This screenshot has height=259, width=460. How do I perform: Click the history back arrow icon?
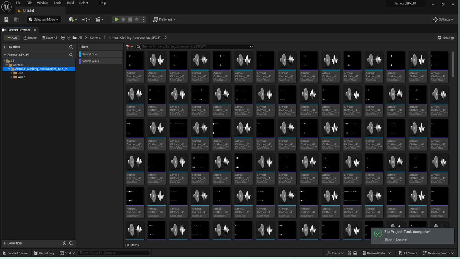[63, 37]
